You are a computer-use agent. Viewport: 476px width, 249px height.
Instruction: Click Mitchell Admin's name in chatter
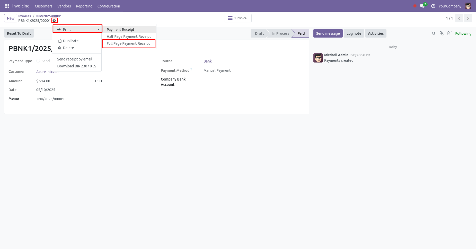click(x=336, y=55)
